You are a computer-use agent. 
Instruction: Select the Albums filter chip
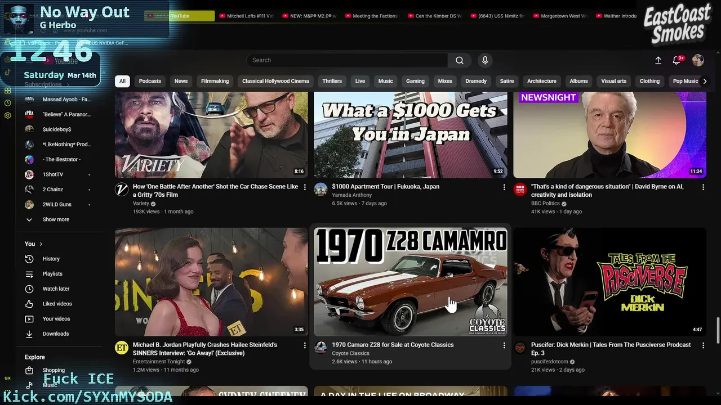point(578,81)
